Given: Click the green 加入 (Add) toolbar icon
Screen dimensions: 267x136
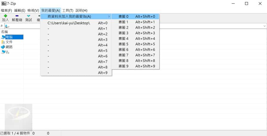Looking at the screenshot, I should tap(5, 16).
